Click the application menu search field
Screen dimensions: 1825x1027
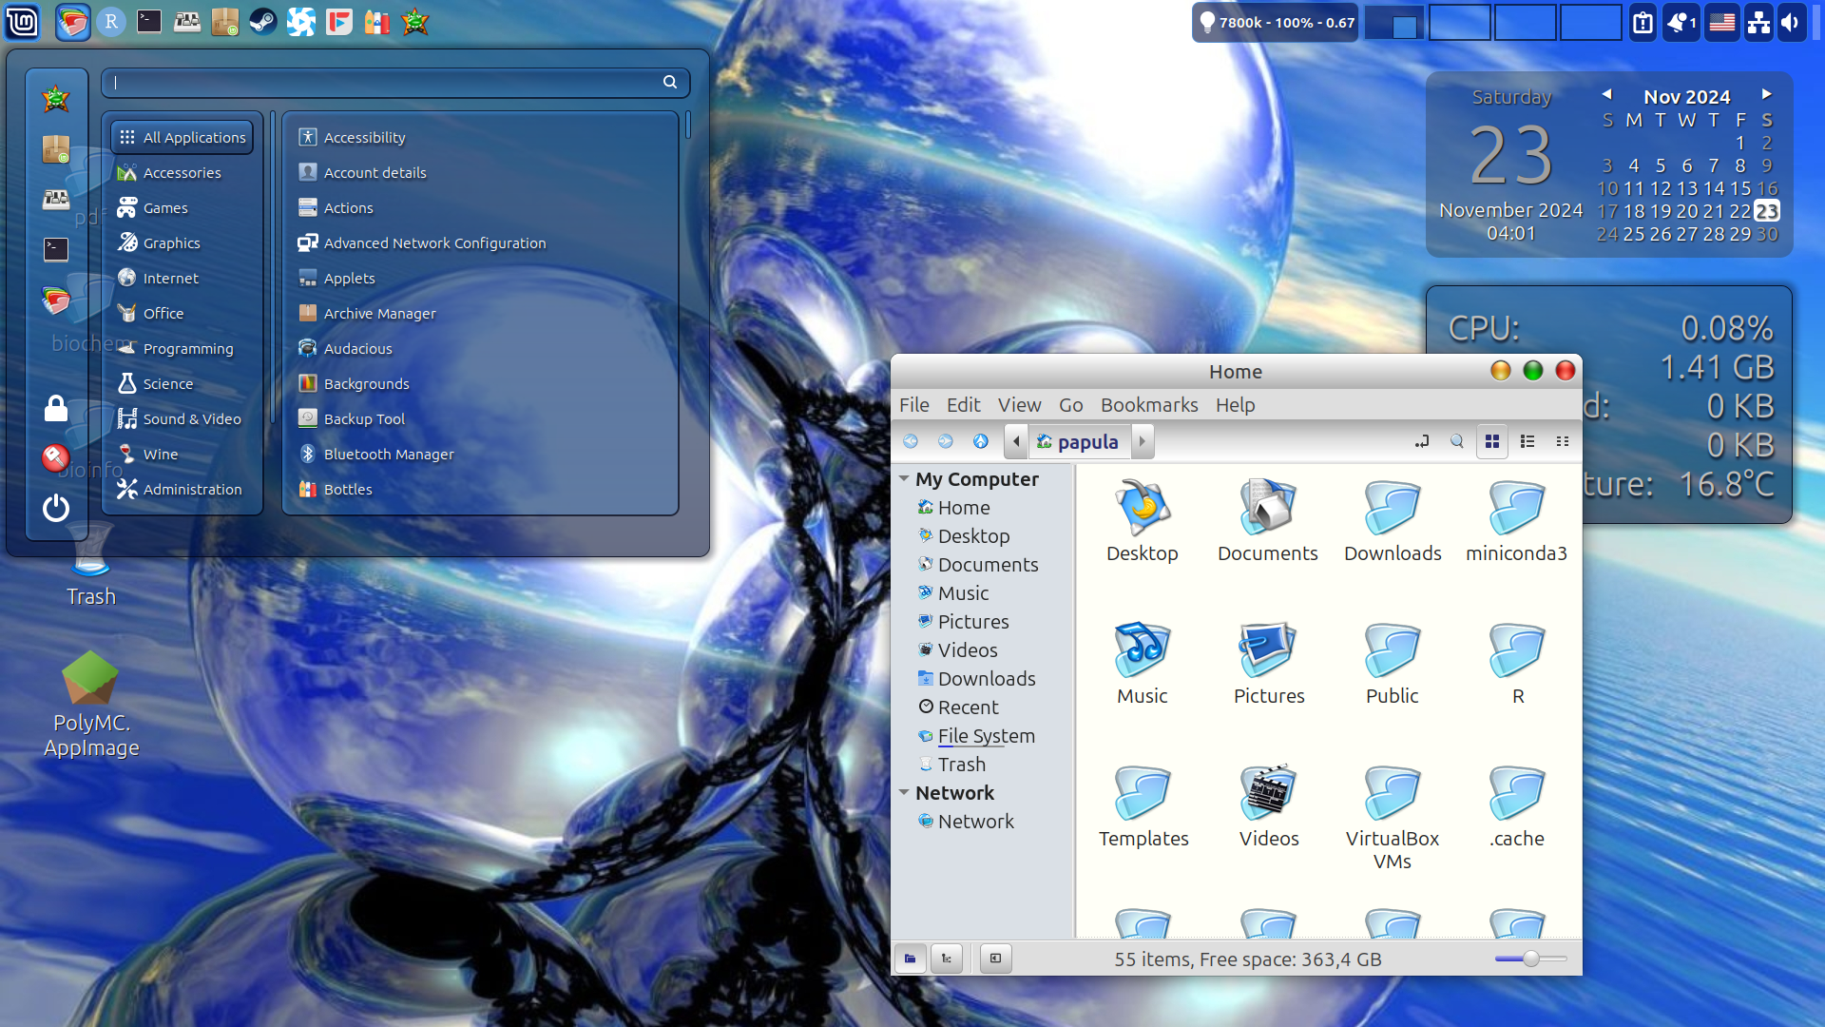coord(395,83)
